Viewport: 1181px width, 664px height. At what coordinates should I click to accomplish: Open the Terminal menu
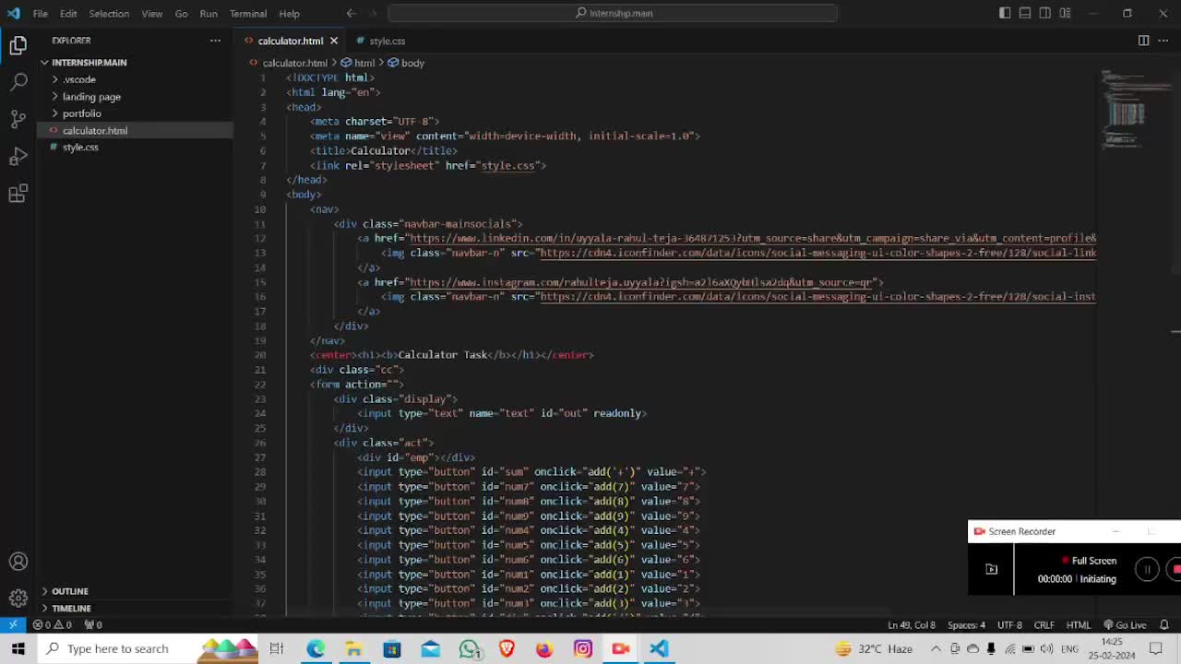248,14
